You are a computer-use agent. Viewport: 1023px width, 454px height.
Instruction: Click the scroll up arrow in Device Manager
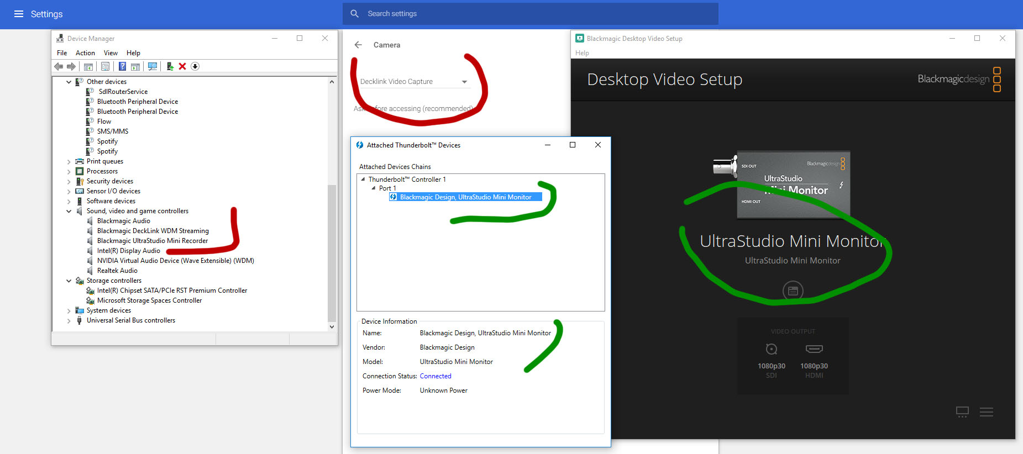[x=332, y=82]
